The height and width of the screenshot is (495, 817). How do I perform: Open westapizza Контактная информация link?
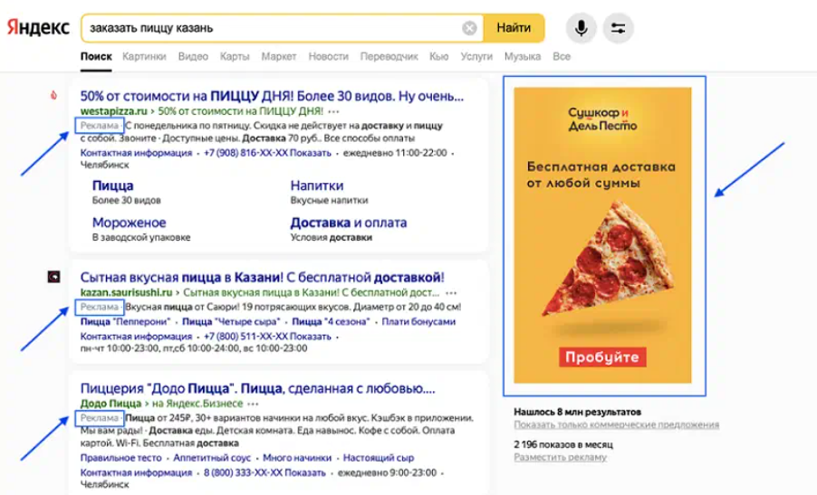point(136,153)
